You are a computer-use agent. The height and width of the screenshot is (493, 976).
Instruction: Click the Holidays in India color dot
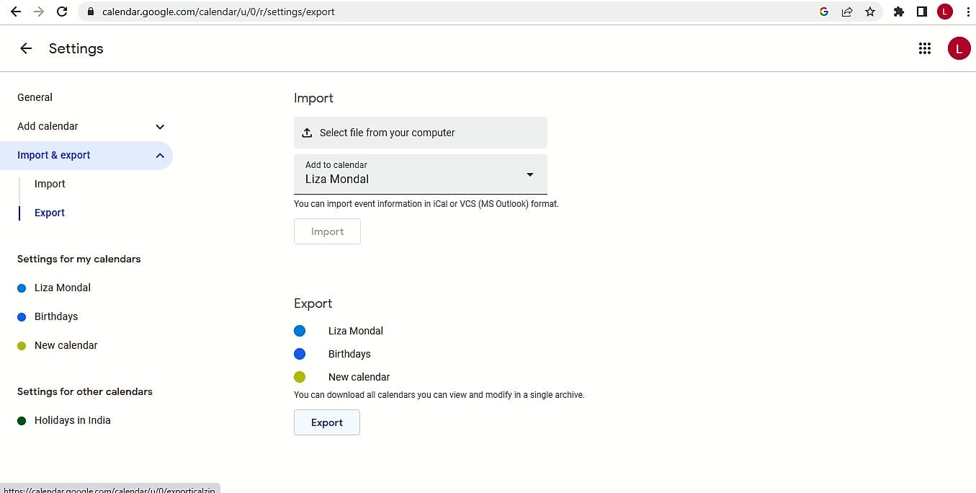coord(21,420)
